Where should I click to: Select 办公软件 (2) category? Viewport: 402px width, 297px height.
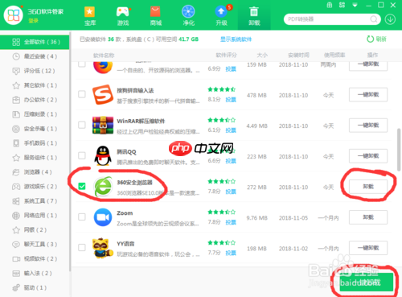(35, 100)
